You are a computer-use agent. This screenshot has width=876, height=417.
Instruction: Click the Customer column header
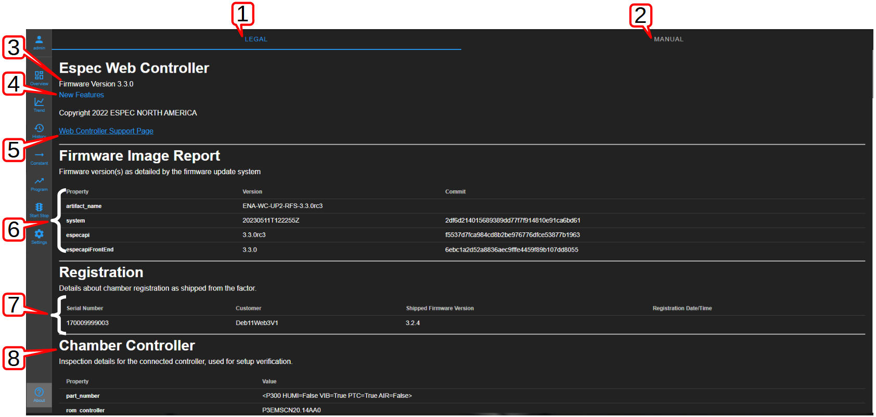pos(248,308)
